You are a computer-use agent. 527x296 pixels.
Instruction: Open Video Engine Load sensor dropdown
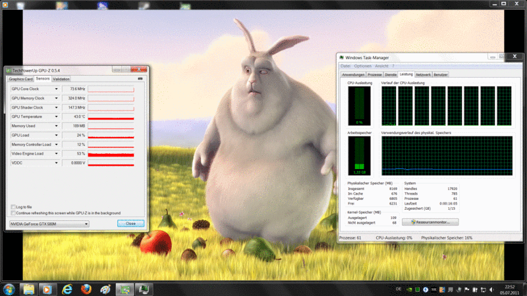point(56,154)
